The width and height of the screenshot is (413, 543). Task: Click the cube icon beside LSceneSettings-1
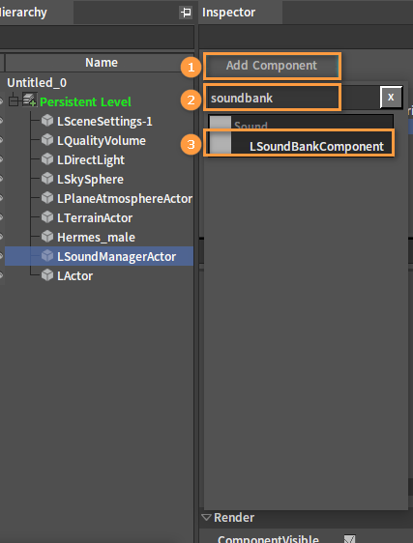pos(47,121)
